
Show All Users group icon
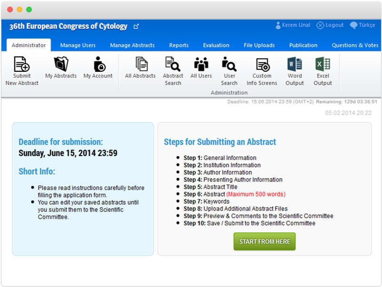coord(201,64)
